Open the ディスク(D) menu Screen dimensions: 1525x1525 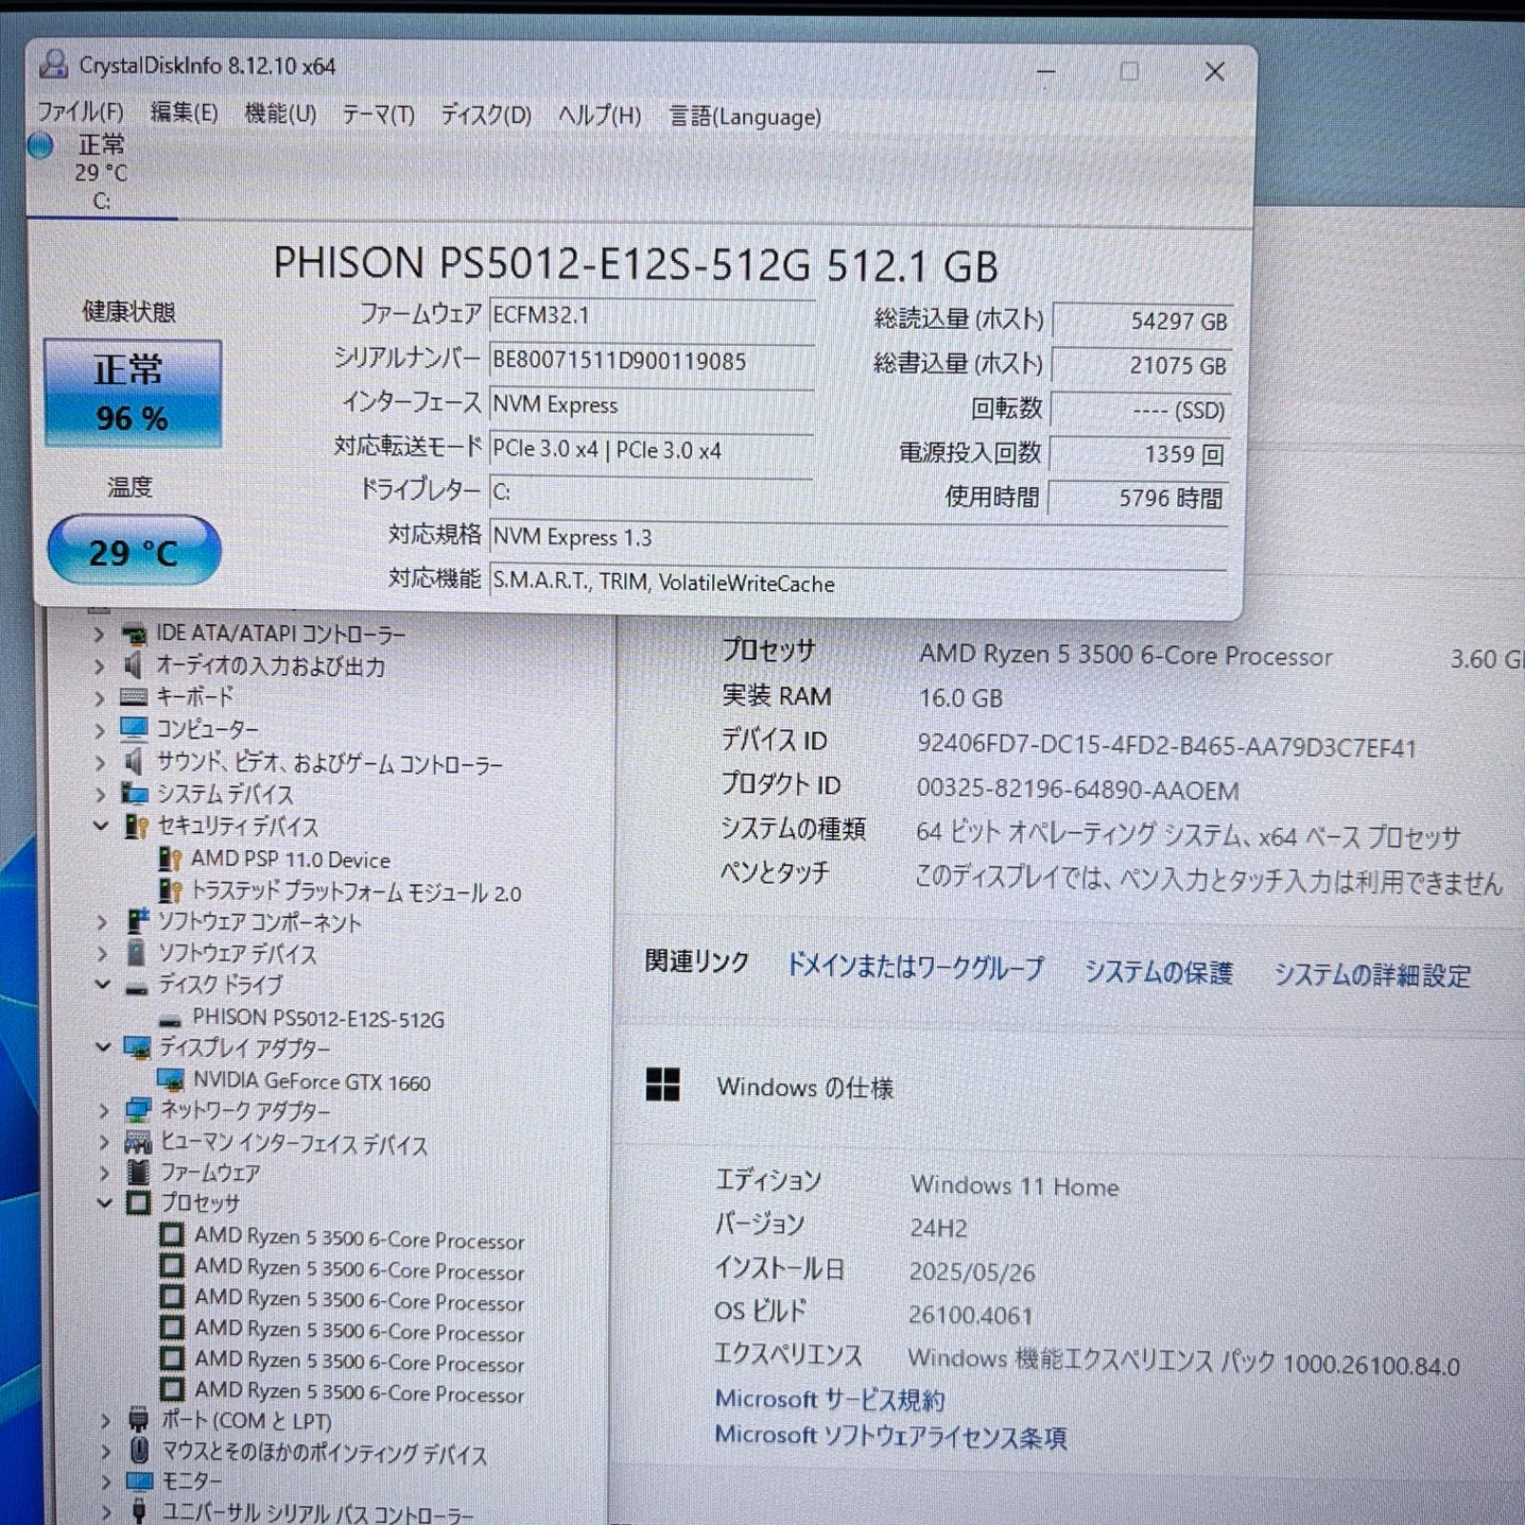click(x=485, y=115)
